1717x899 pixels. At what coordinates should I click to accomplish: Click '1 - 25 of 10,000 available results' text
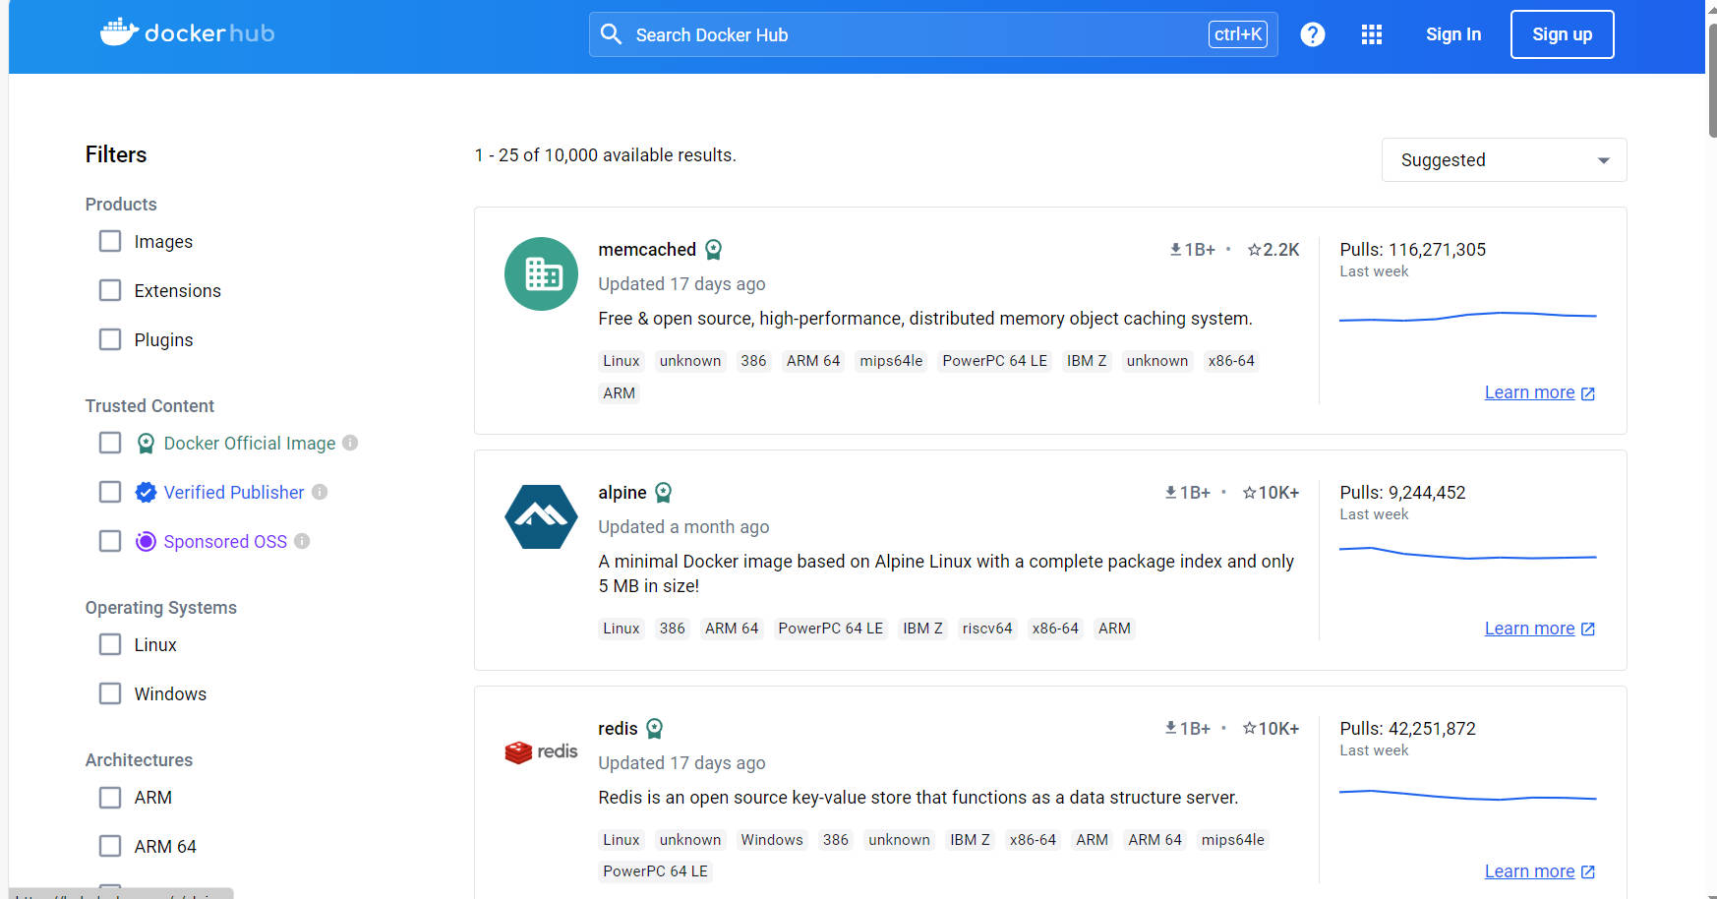tap(605, 155)
